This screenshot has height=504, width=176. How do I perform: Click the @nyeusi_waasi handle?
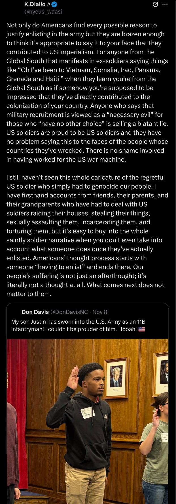[43, 12]
